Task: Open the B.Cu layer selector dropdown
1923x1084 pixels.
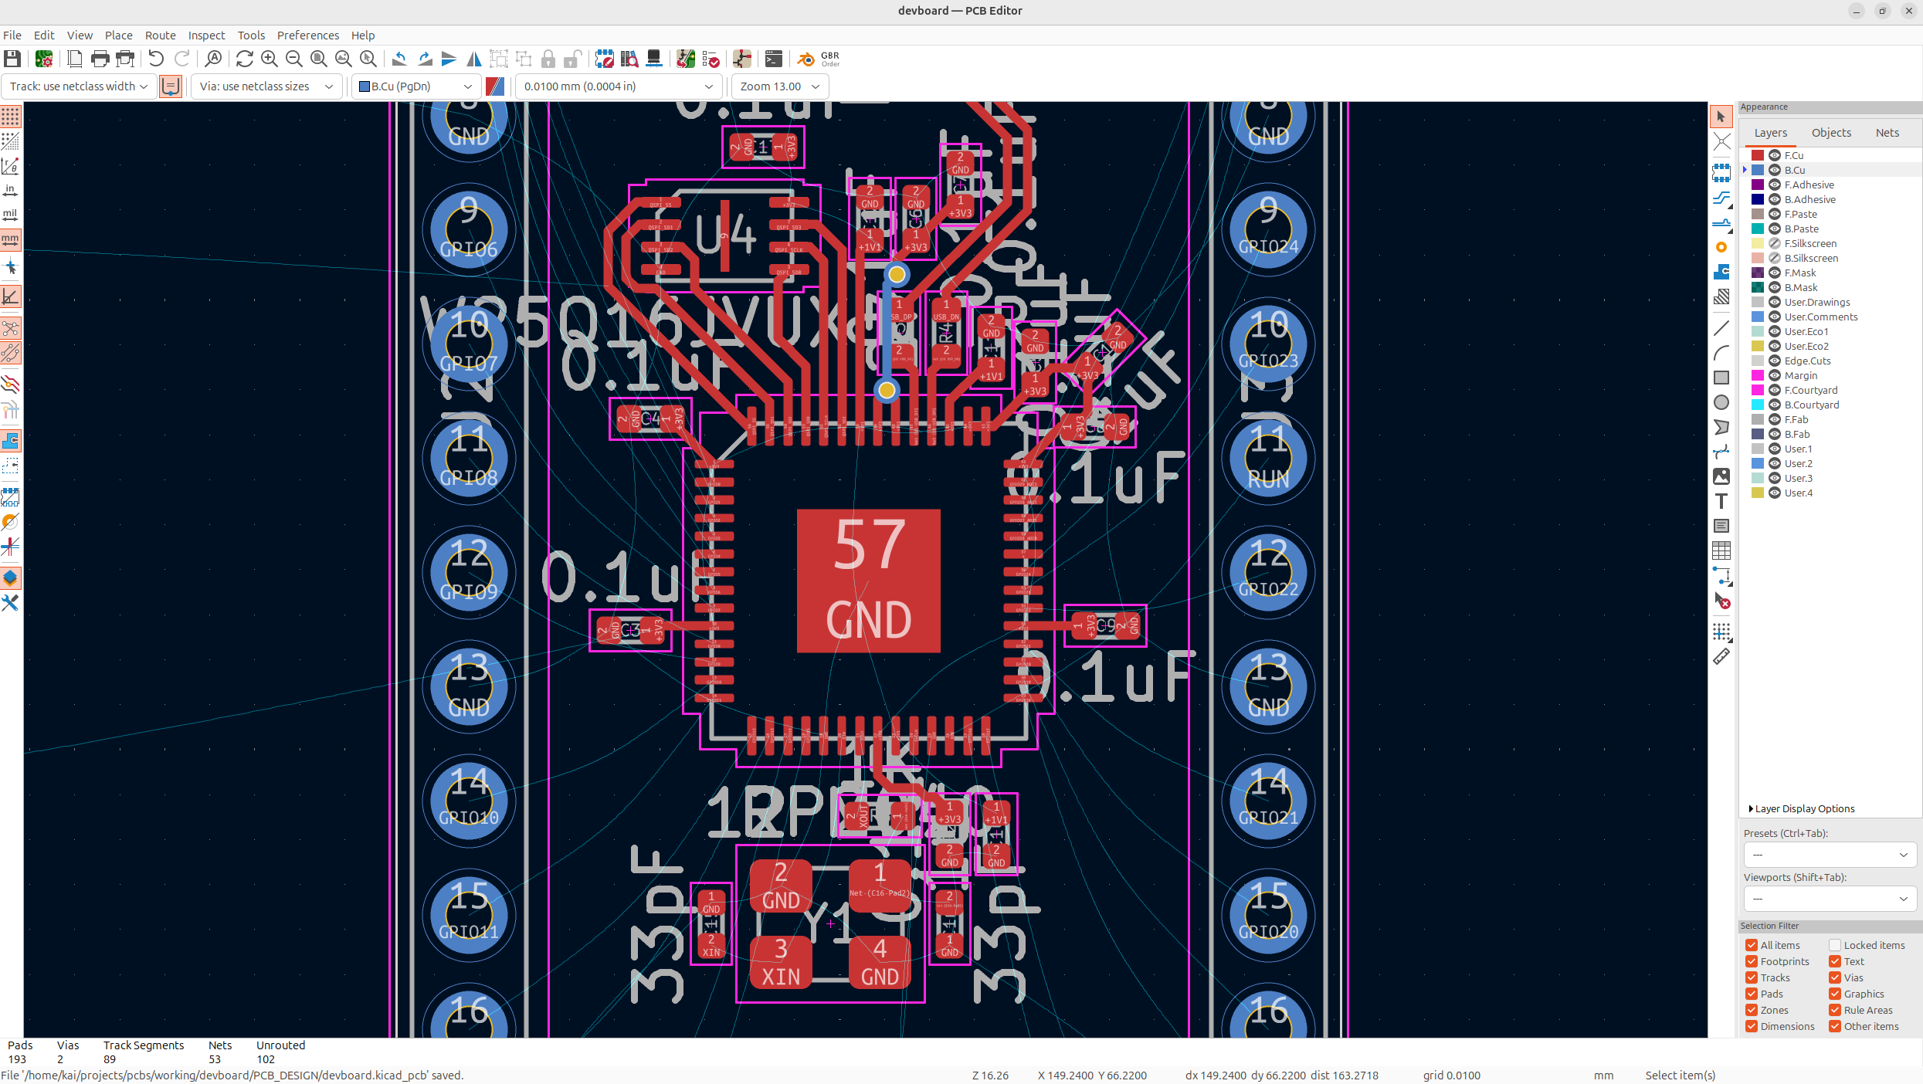Action: pyautogui.click(x=415, y=86)
